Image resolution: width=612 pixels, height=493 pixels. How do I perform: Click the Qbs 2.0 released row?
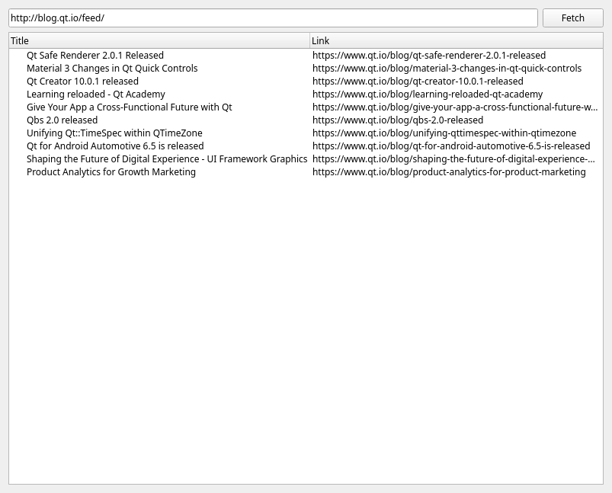pyautogui.click(x=62, y=120)
